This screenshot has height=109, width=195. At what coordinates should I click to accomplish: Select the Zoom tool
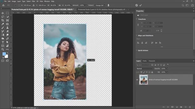point(3,49)
